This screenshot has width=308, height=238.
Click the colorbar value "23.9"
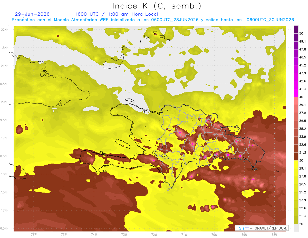click(303, 200)
